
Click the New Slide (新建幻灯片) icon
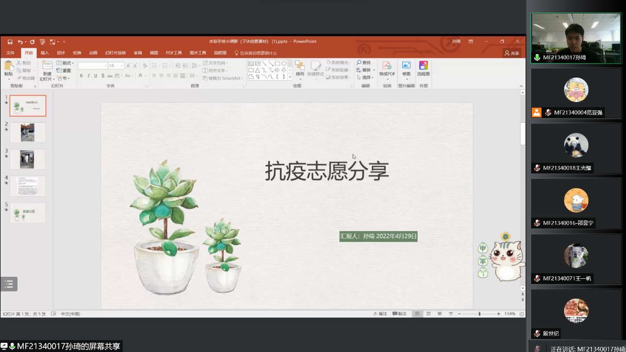coord(47,66)
